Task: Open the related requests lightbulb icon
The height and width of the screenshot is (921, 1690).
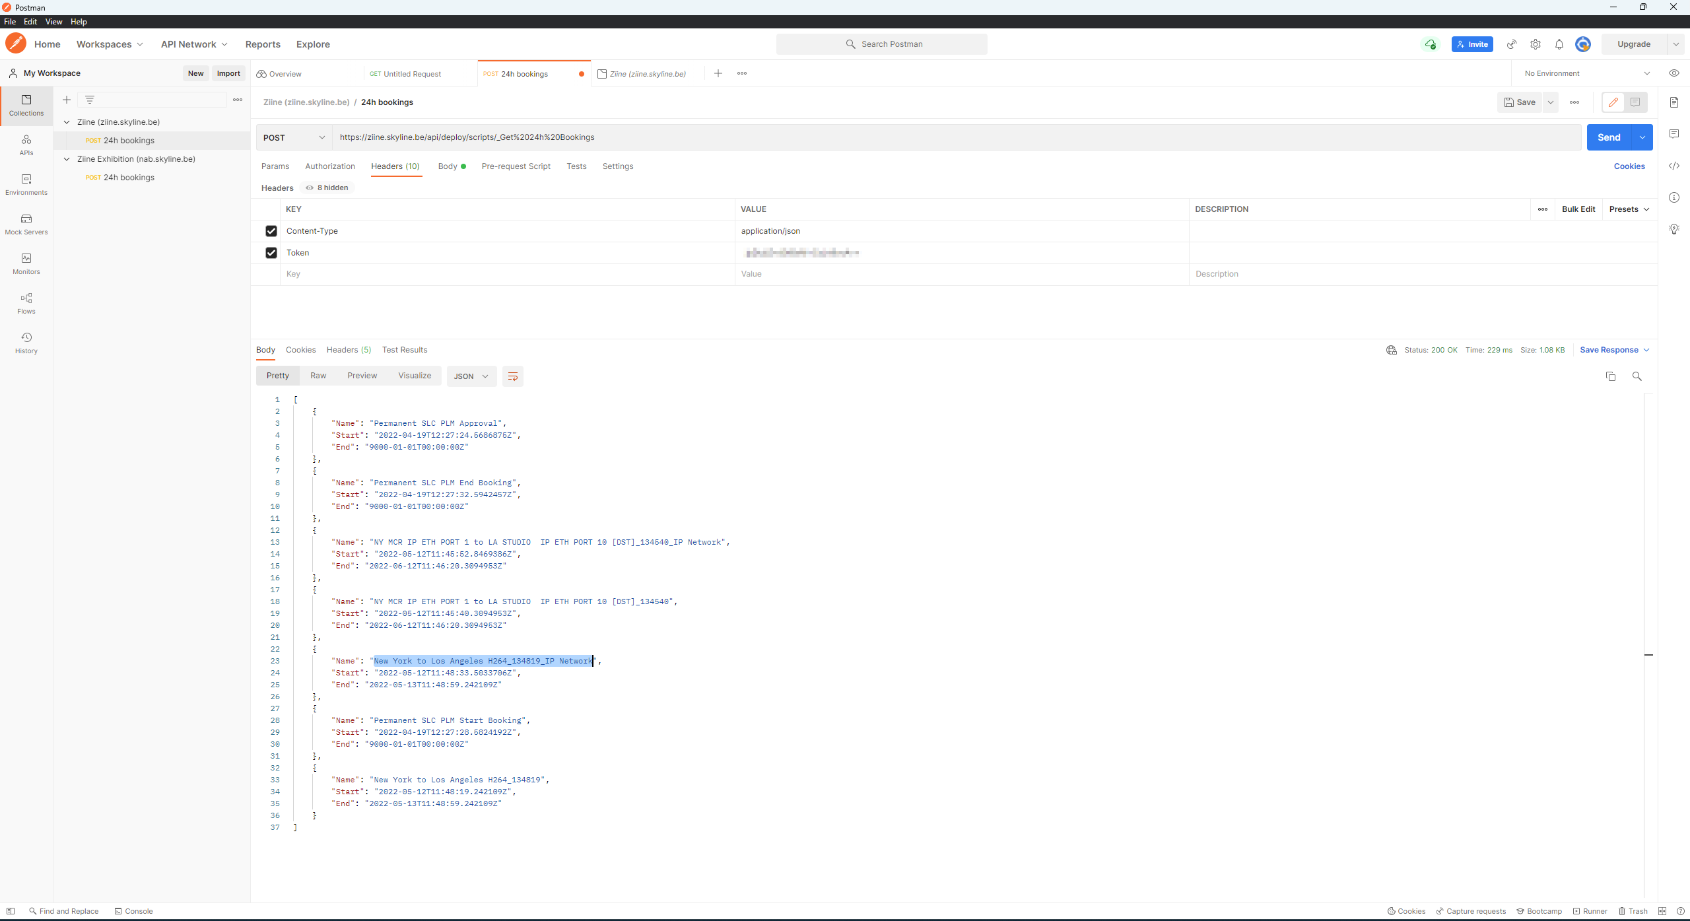Action: (x=1674, y=229)
